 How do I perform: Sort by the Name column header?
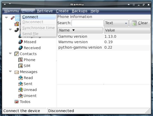pos(80,30)
